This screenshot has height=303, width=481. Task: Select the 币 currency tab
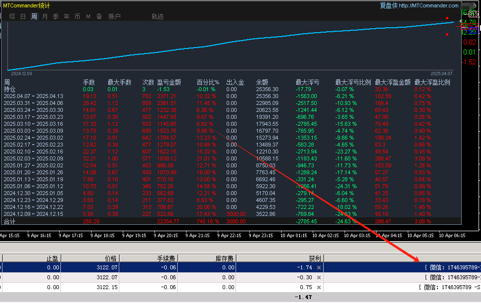(77, 16)
